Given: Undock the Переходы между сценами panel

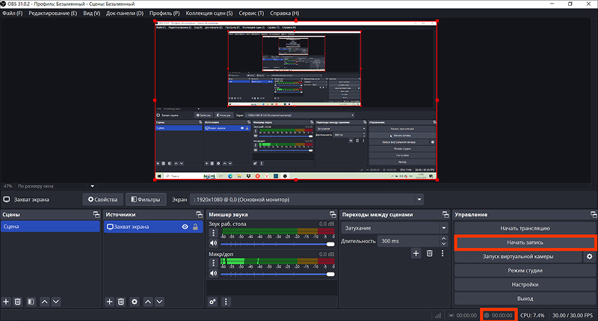Looking at the screenshot, I should [446, 215].
